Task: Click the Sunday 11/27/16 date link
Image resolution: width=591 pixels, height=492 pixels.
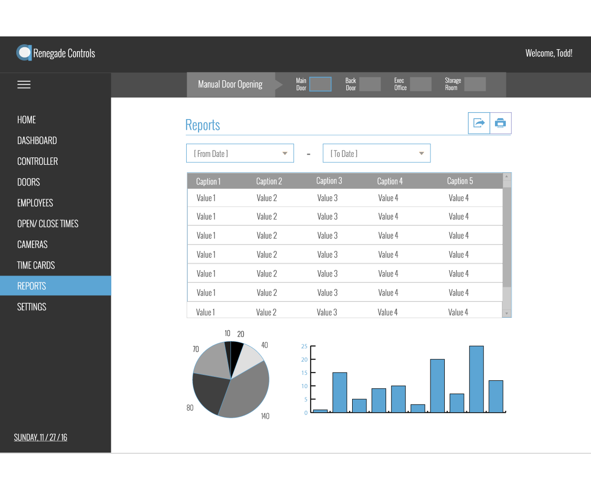Action: pyautogui.click(x=40, y=437)
